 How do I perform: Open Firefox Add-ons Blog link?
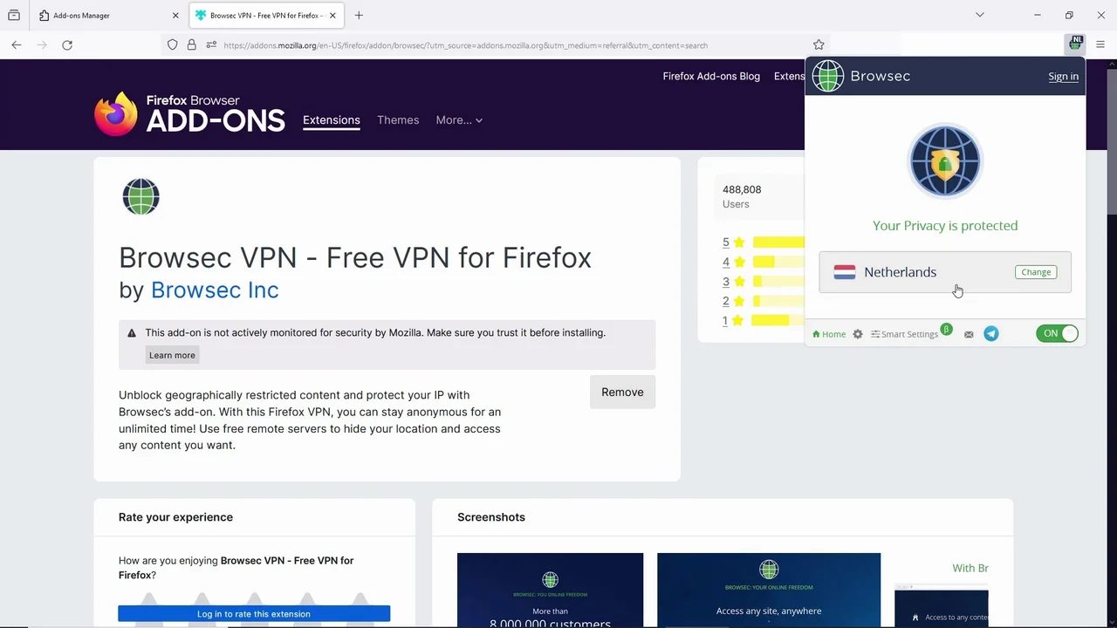[711, 76]
